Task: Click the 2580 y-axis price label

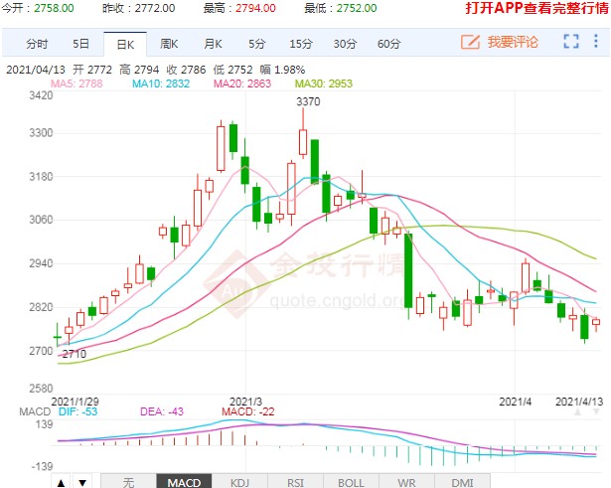Action: [x=42, y=389]
